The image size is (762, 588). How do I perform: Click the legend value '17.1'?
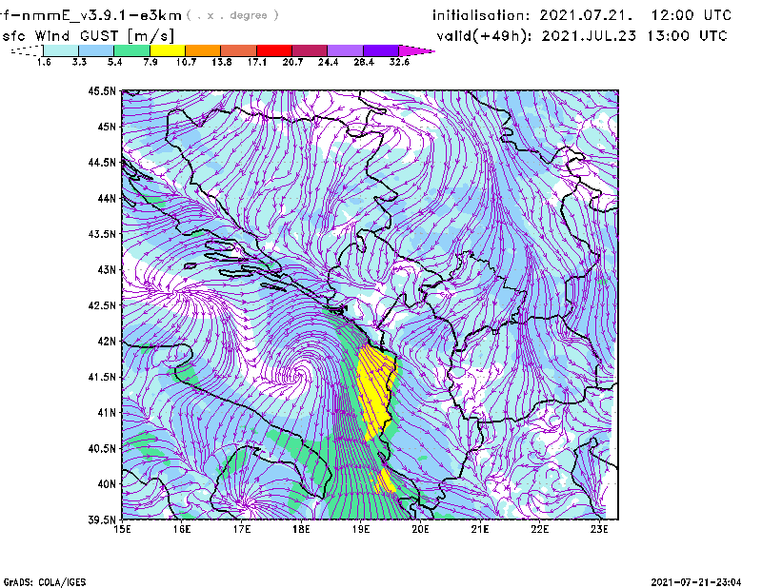257,62
